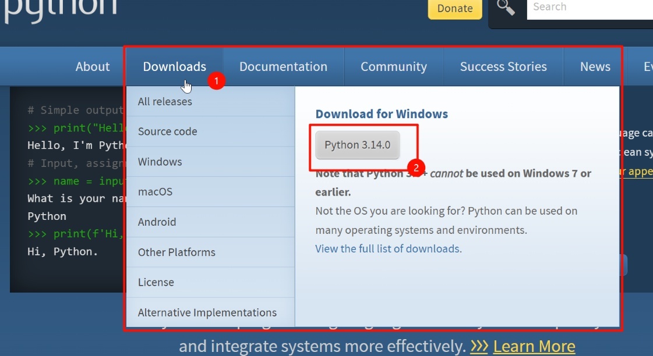The width and height of the screenshot is (653, 356).
Task: Click the magnifying glass search icon
Action: click(x=506, y=7)
